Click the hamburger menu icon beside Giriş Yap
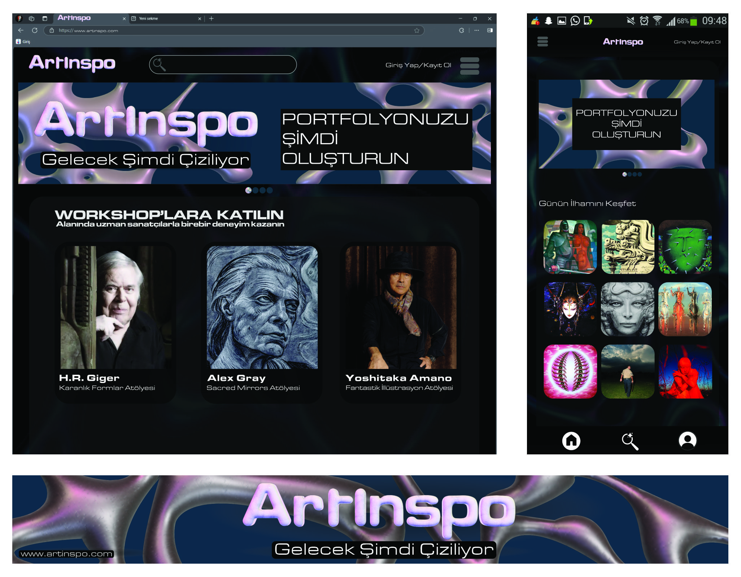This screenshot has height=577, width=741. [x=469, y=66]
